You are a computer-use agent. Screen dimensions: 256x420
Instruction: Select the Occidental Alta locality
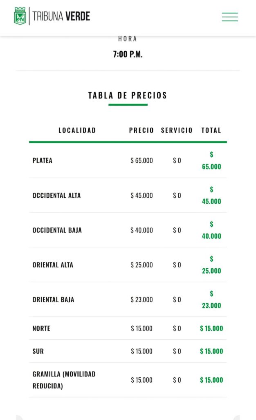(56, 196)
